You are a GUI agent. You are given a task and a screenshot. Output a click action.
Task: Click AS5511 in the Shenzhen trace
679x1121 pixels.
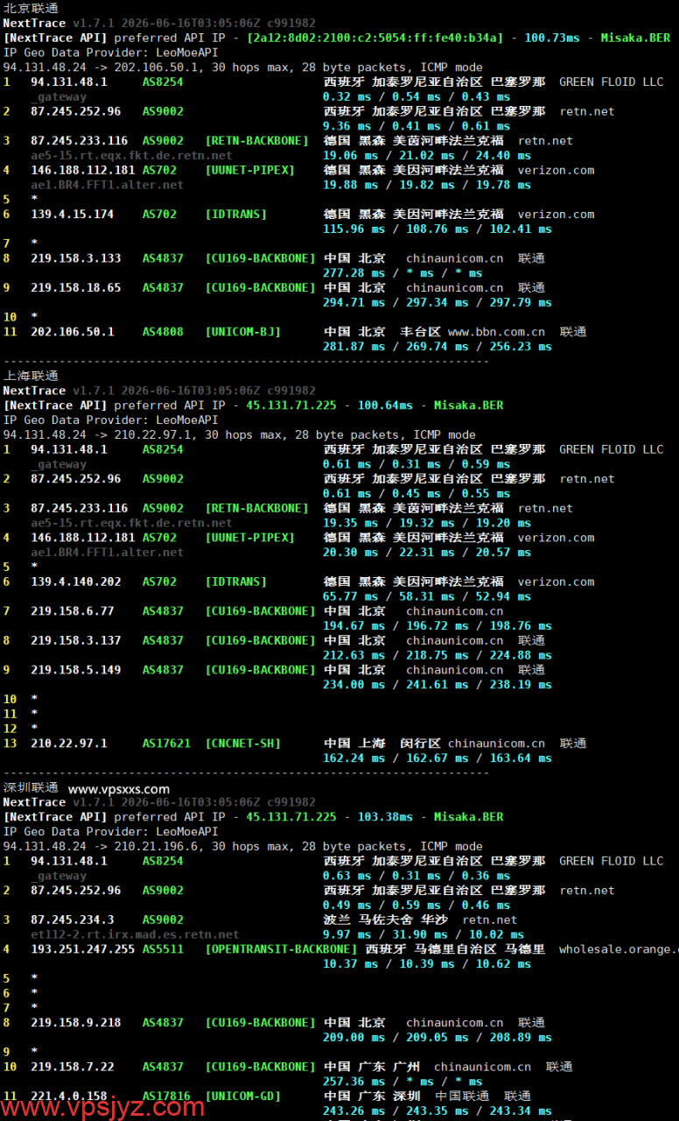coord(163,949)
